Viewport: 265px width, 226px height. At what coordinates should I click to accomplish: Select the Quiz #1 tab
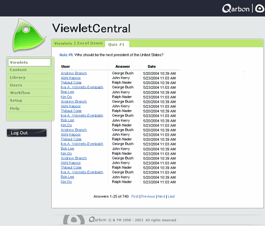pos(116,45)
